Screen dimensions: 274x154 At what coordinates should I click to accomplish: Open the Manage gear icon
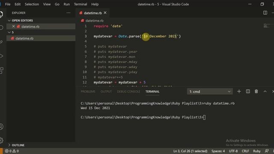2,140
